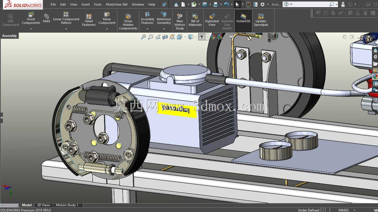Expand the Reference Geometry dropdown arrow
Image resolution: width=378 pixels, height=212 pixels.
(x=164, y=29)
